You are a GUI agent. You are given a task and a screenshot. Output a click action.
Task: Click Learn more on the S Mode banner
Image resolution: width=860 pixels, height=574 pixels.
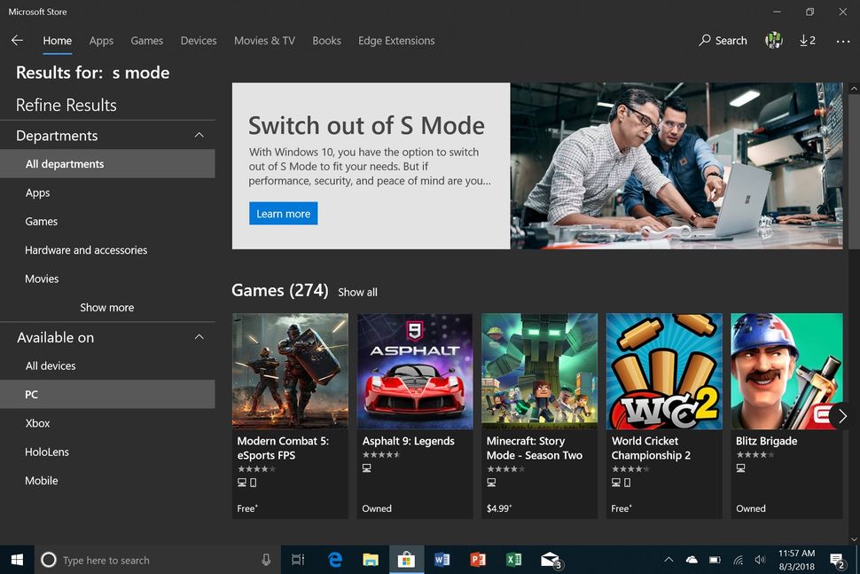tap(283, 213)
